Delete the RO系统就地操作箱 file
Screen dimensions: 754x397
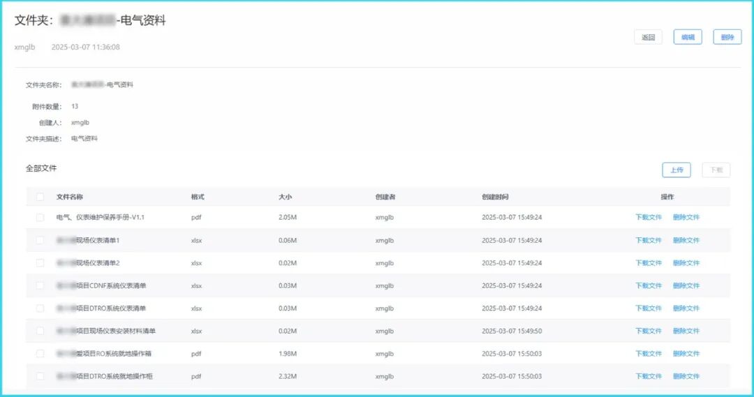[686, 354]
